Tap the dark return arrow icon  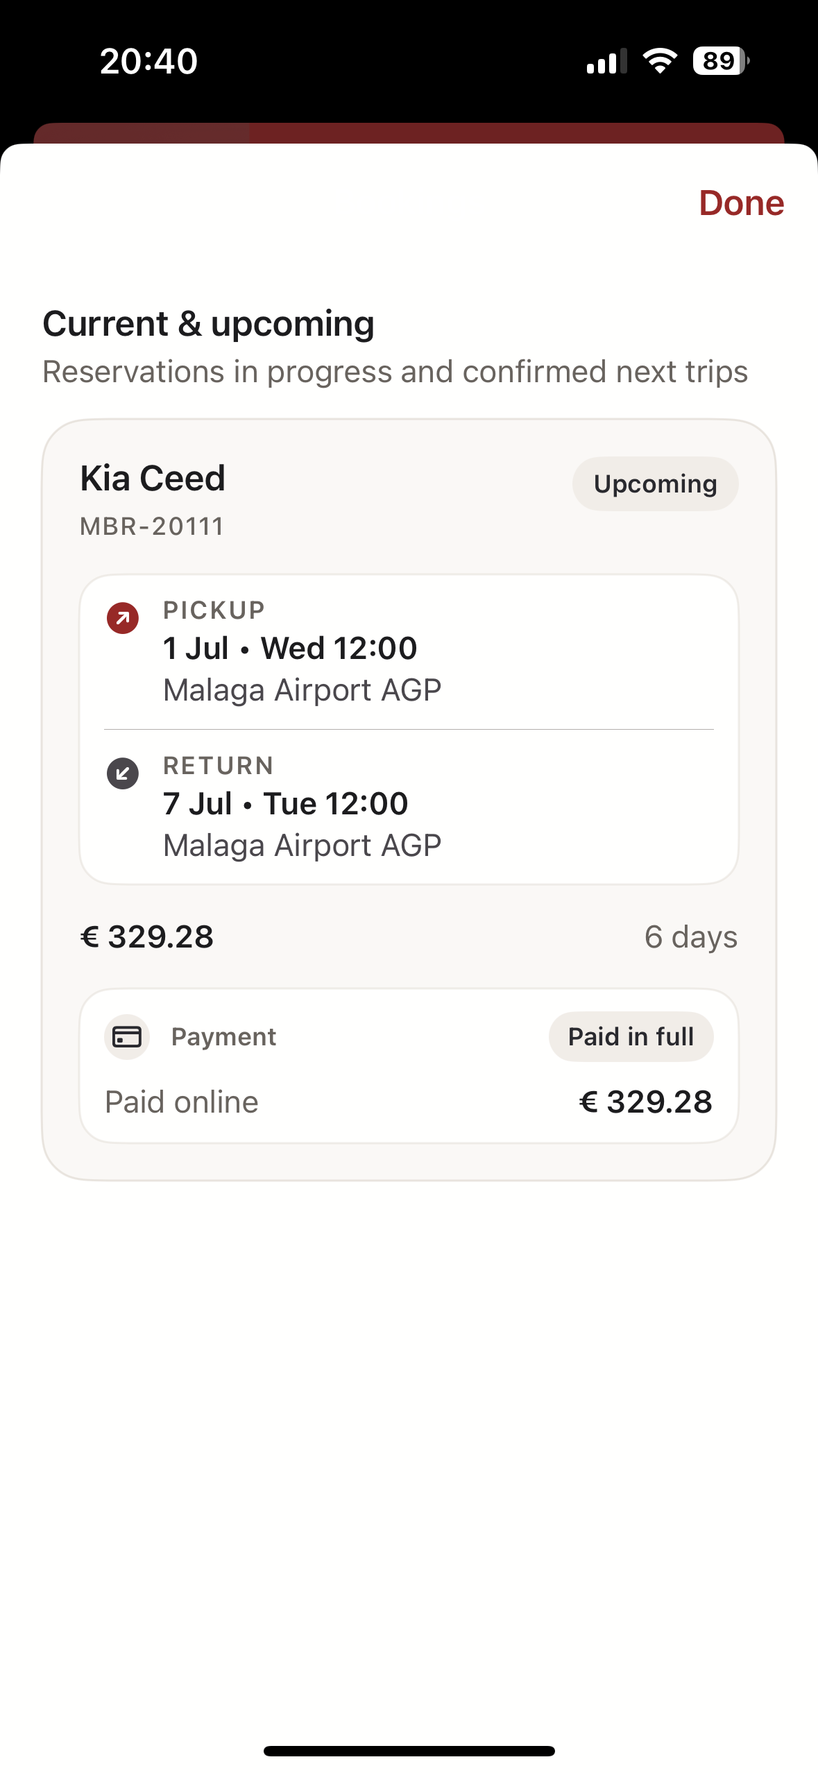[123, 773]
